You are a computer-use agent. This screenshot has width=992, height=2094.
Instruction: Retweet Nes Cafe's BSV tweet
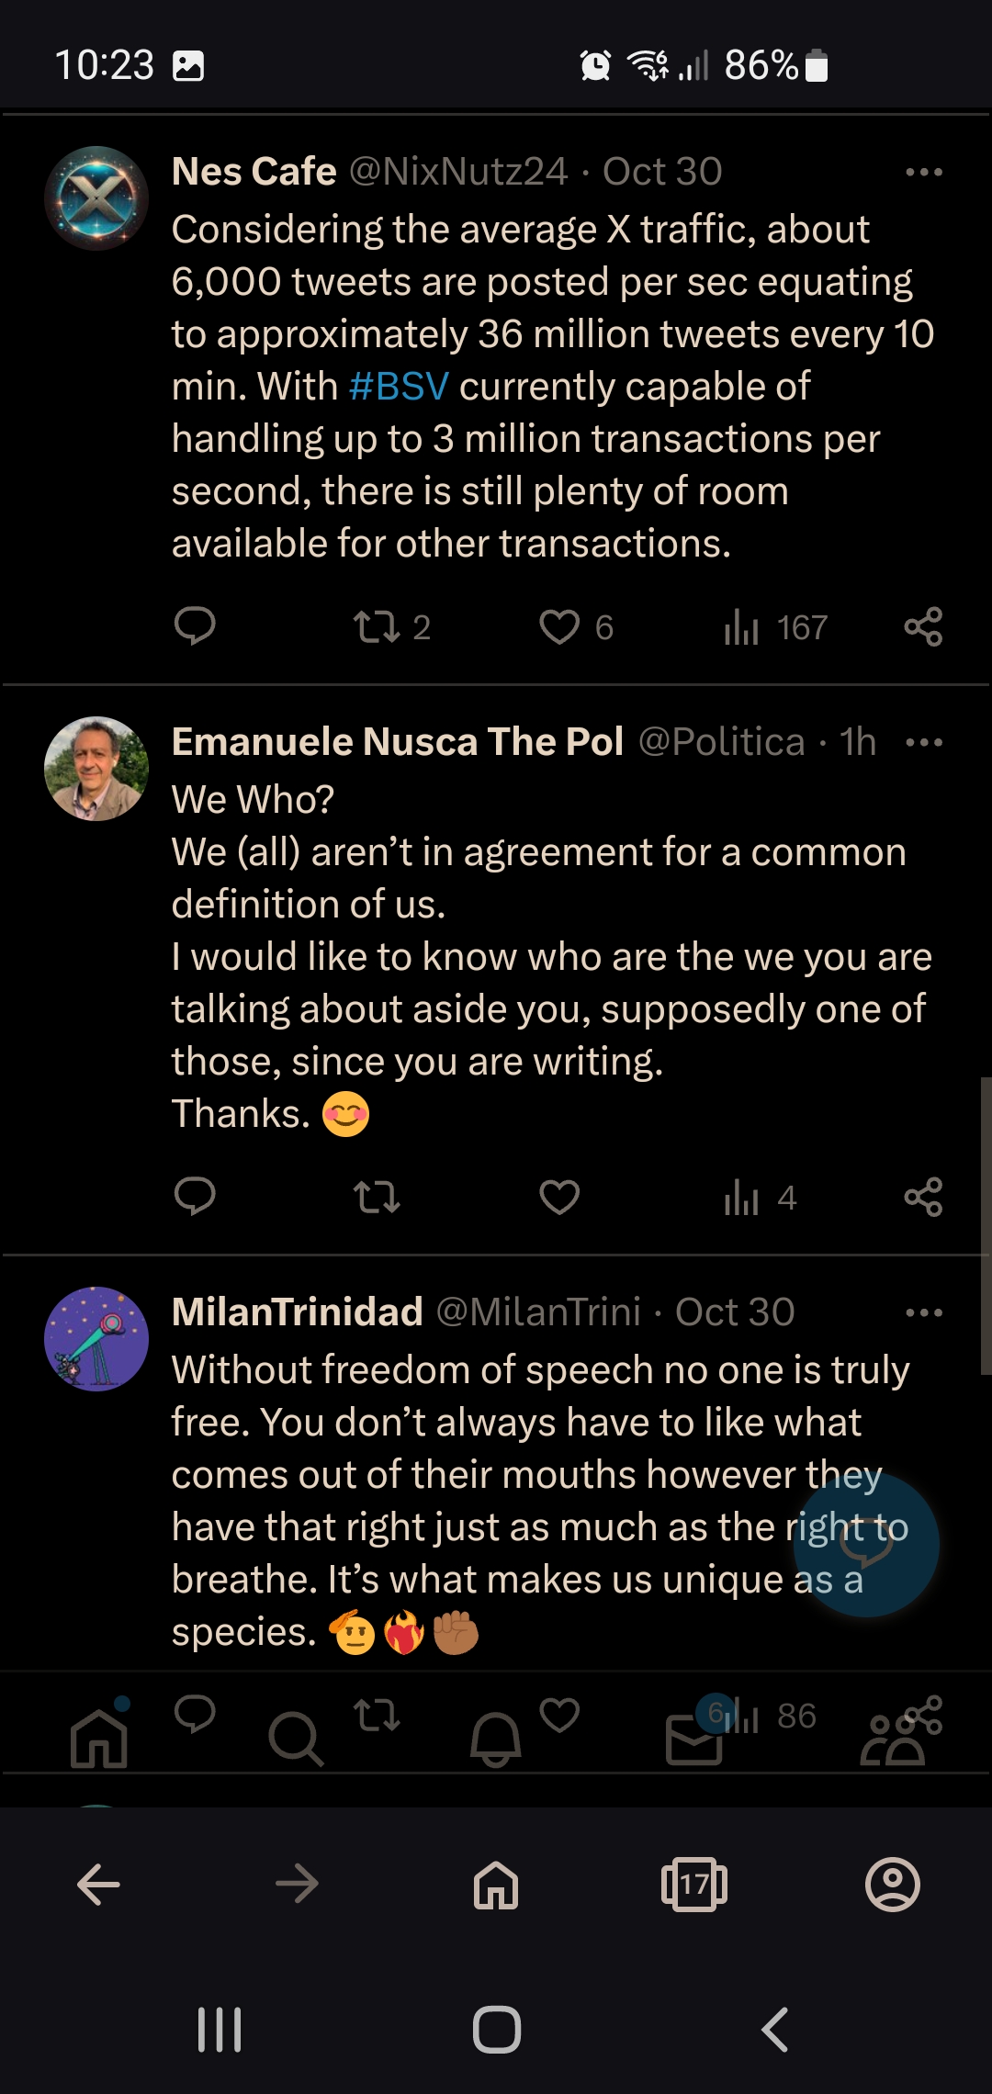(x=392, y=627)
